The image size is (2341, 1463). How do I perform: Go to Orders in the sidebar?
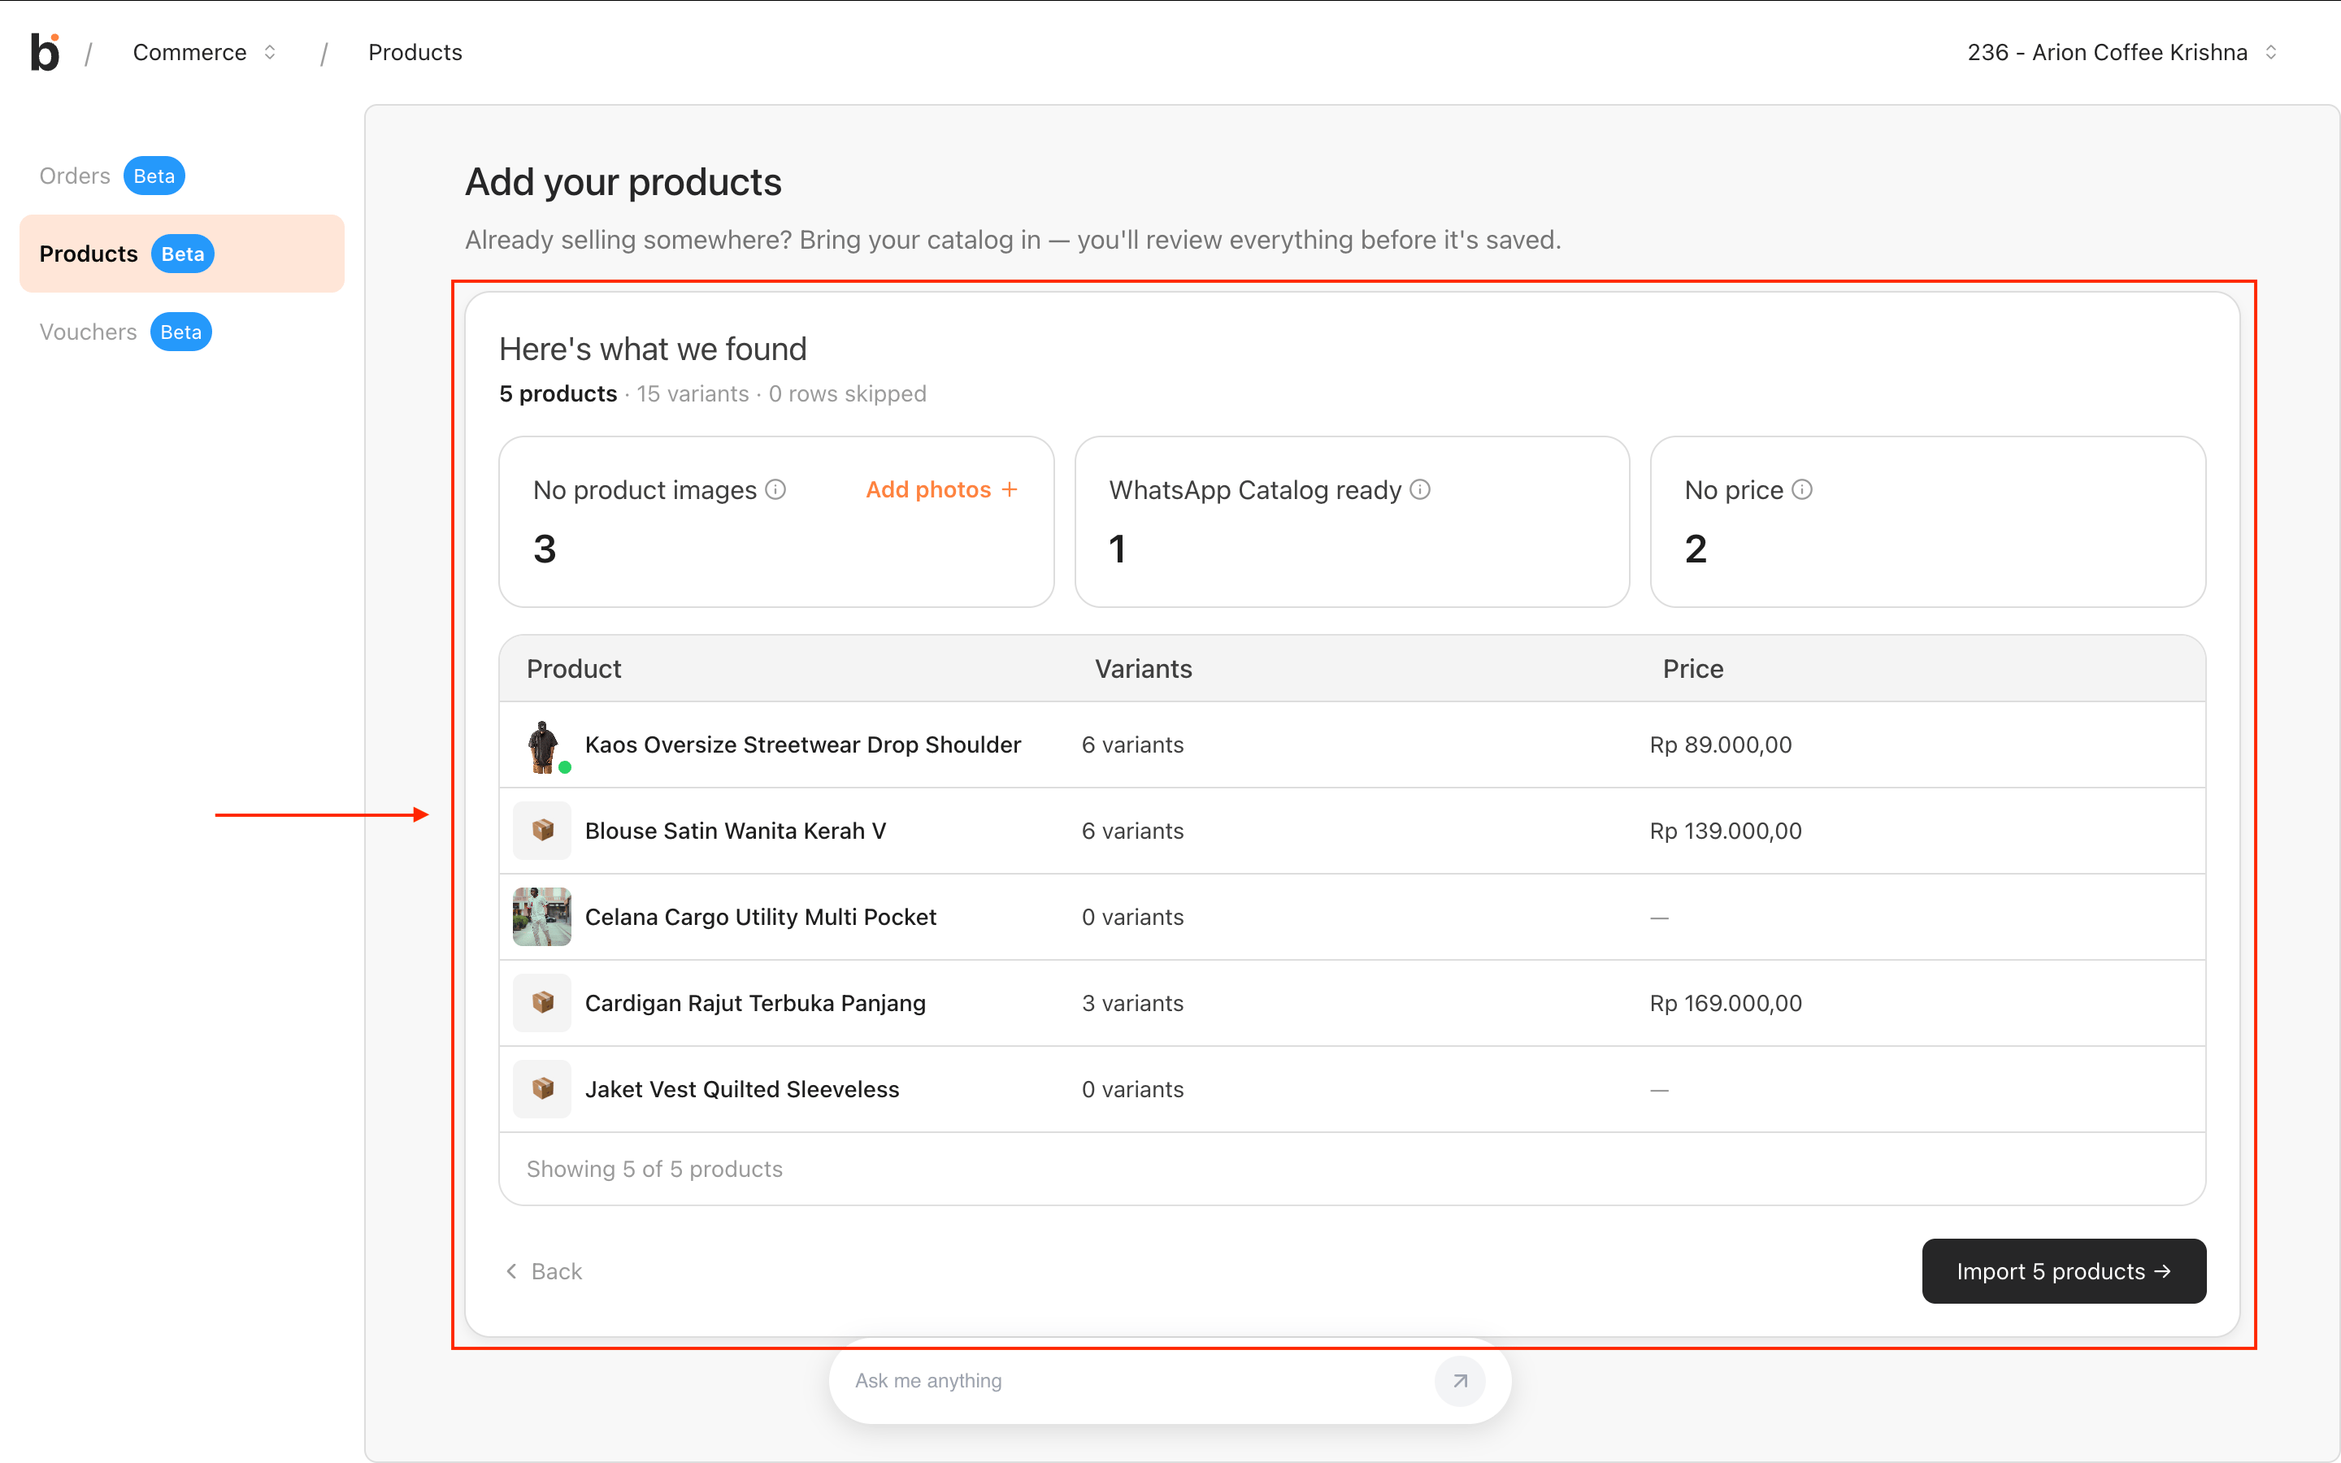[x=75, y=176]
